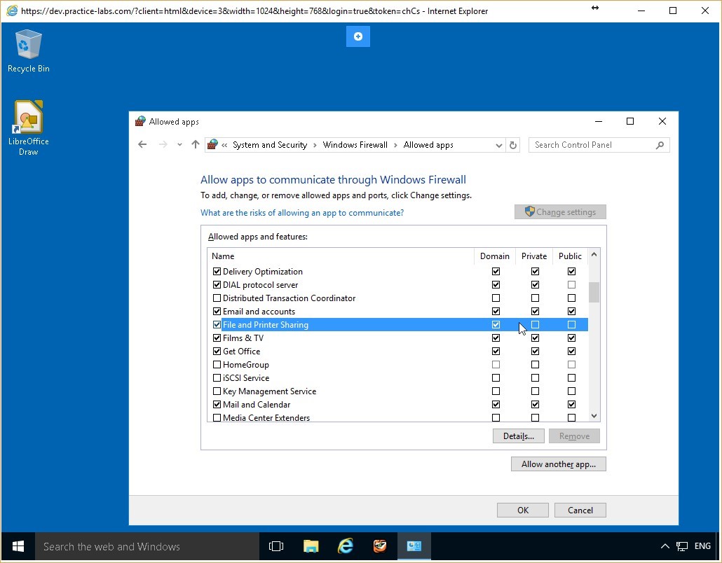Enable the Distributed Transaction Coordinator app

(x=217, y=298)
